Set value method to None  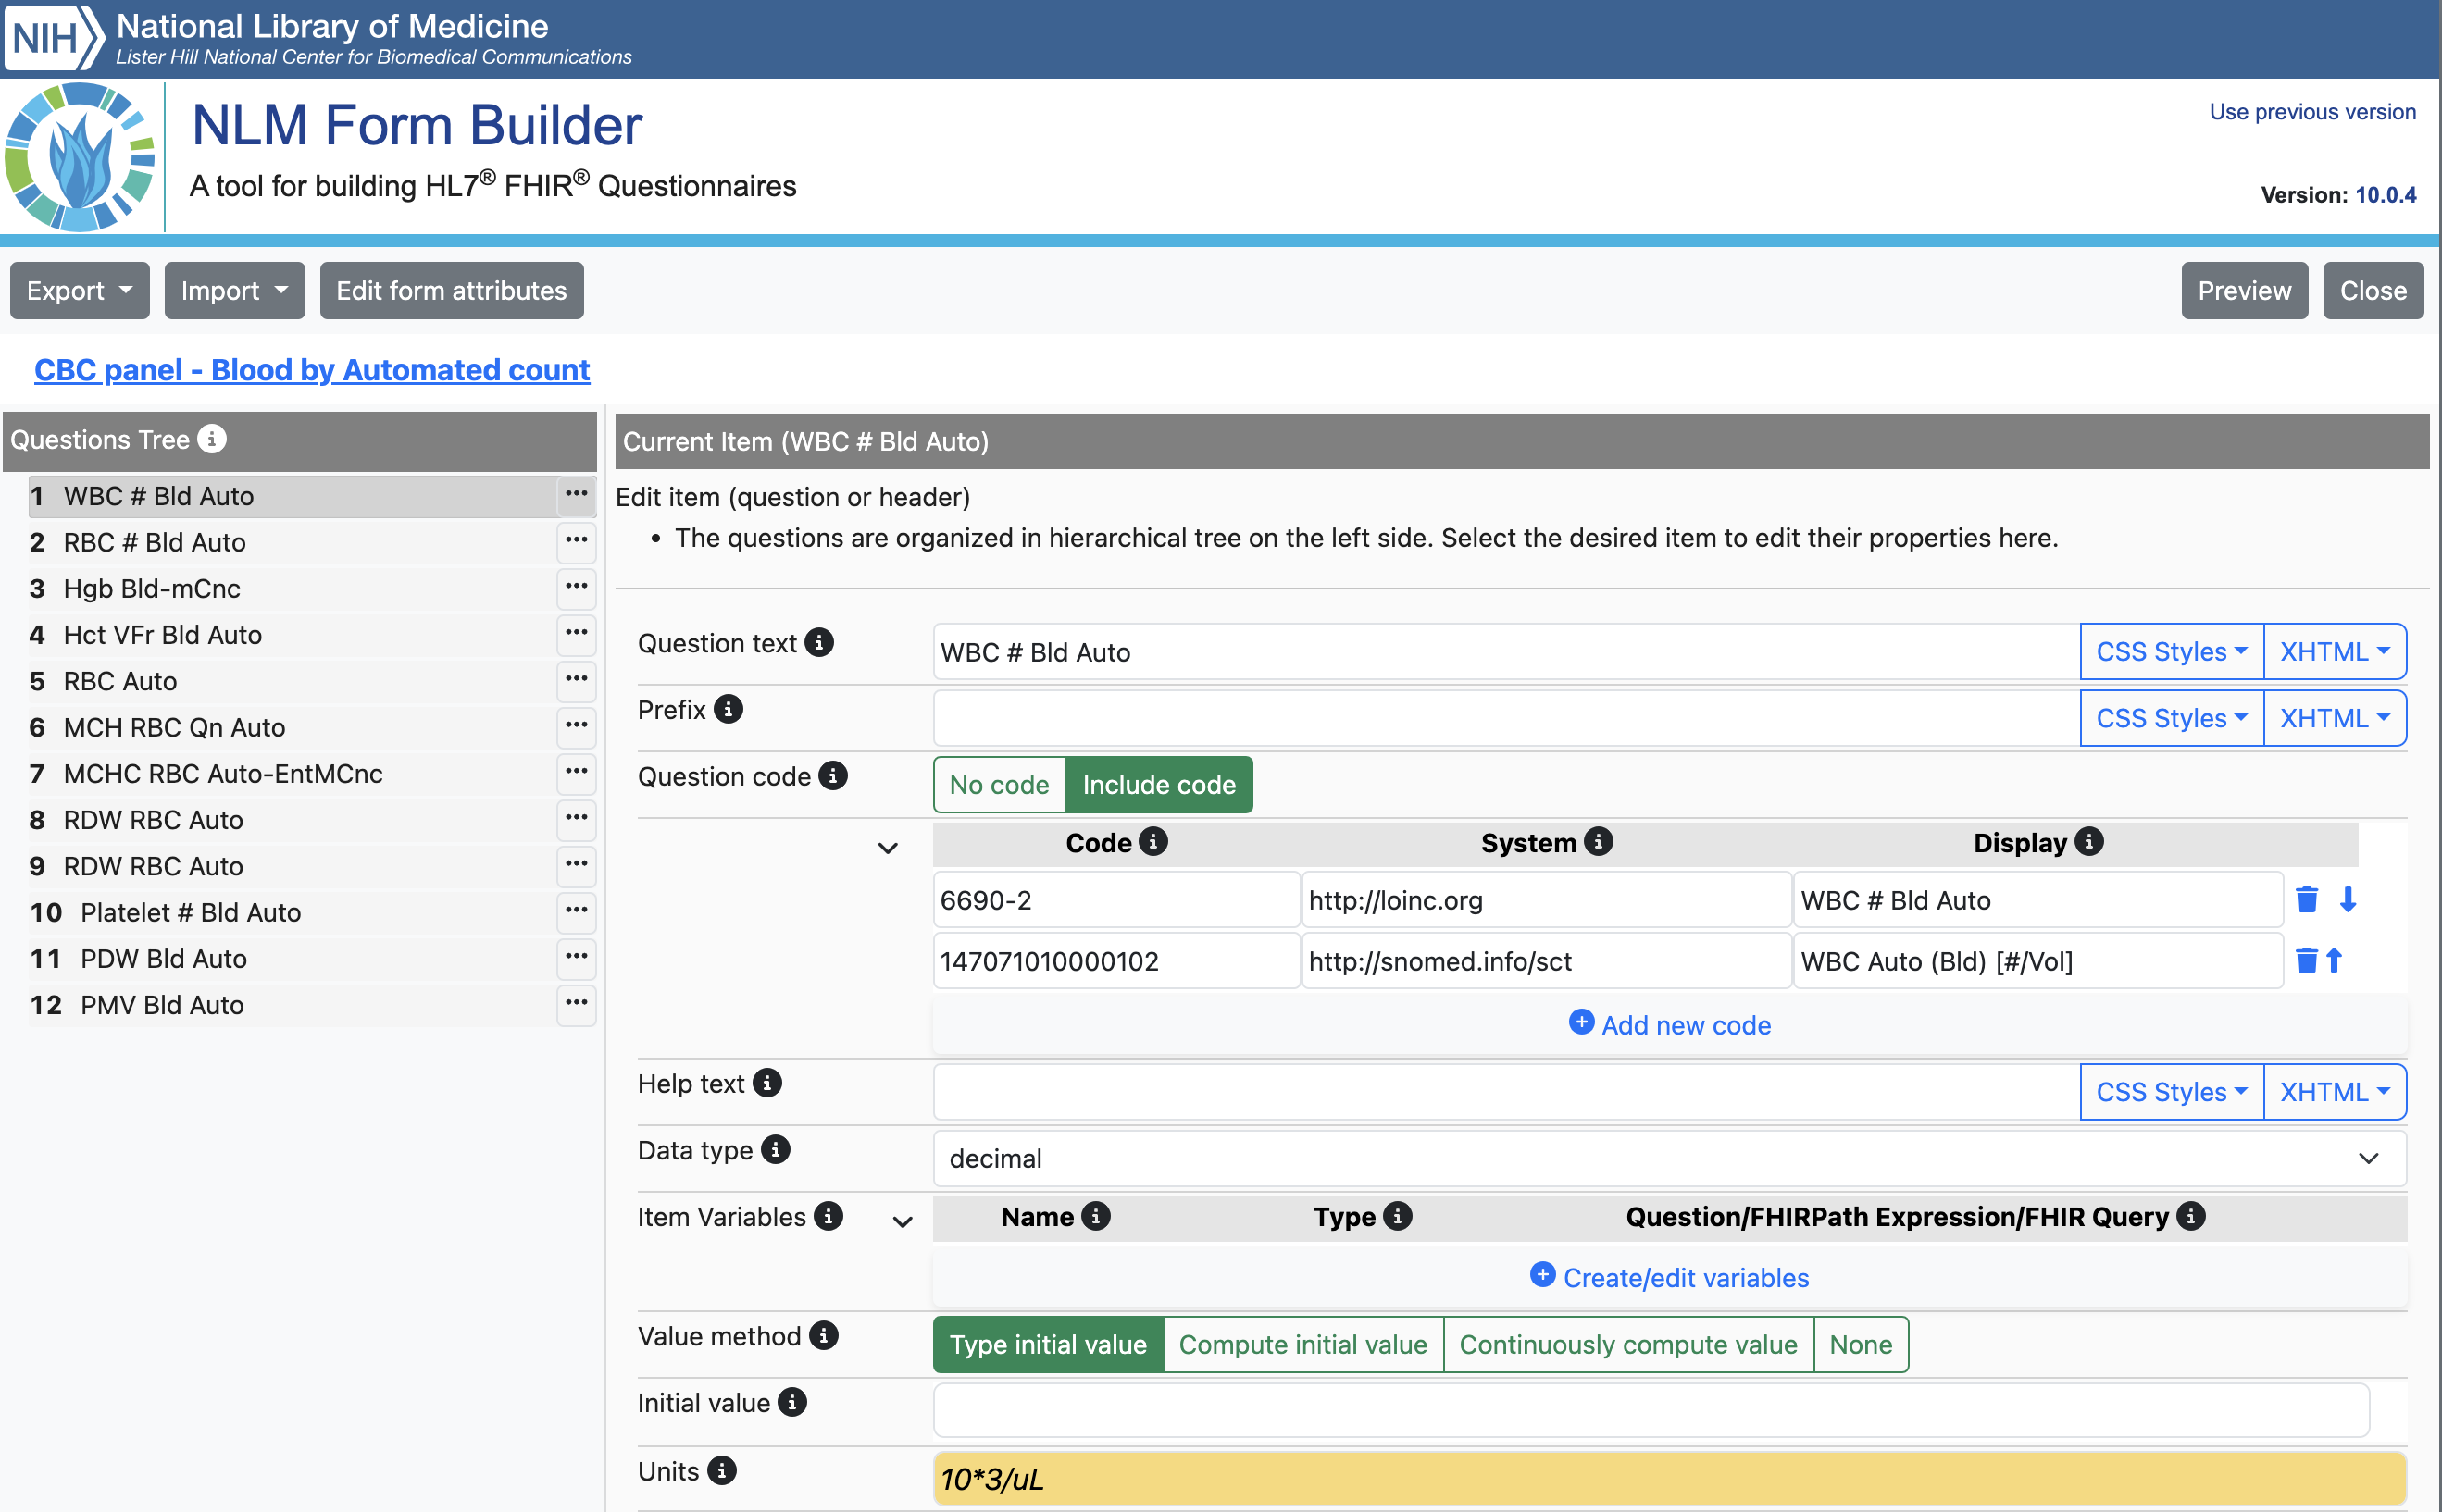(x=1860, y=1345)
